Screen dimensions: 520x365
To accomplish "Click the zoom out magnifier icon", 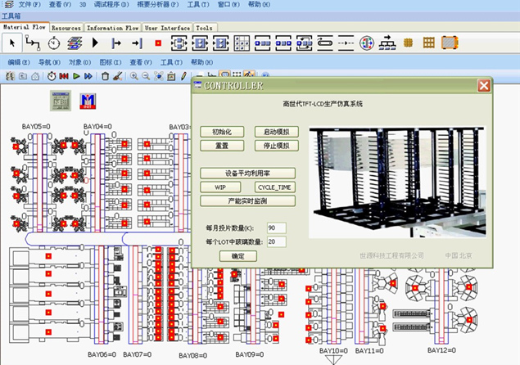I will [x=146, y=76].
